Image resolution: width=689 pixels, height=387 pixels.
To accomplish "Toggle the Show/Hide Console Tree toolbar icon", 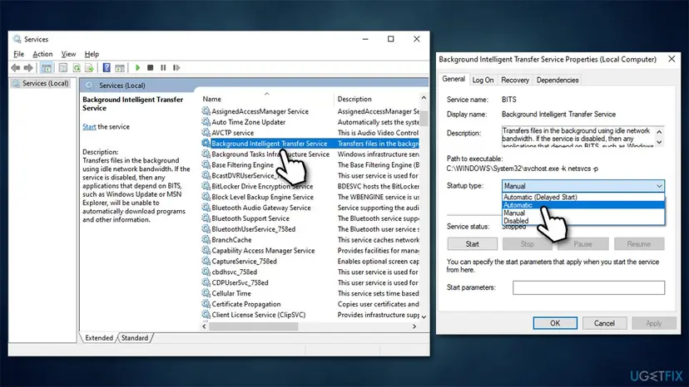I will tap(46, 67).
